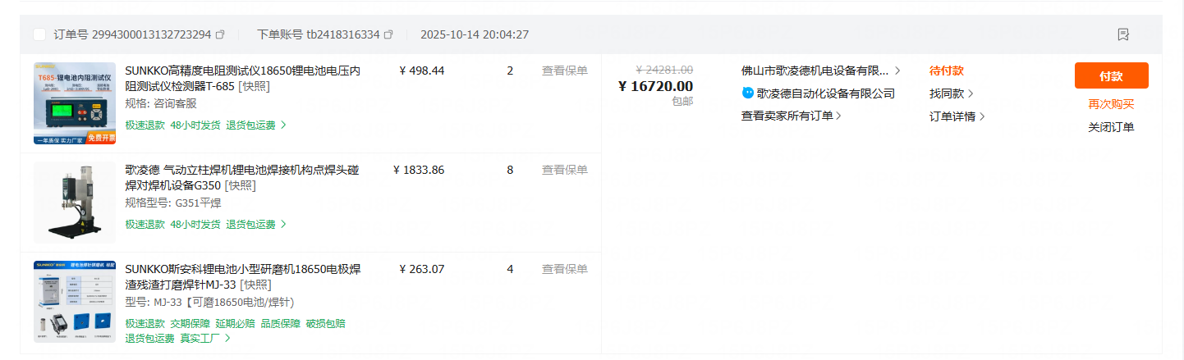Open the G350 spot welder product thumbnail
Viewport: 1184px width, 360px height.
75,203
